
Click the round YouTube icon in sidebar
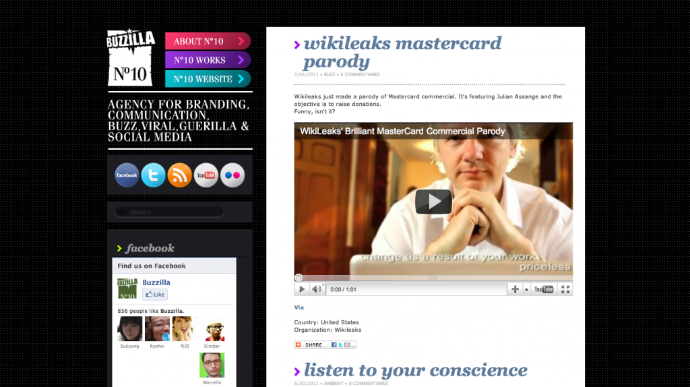pyautogui.click(x=206, y=175)
